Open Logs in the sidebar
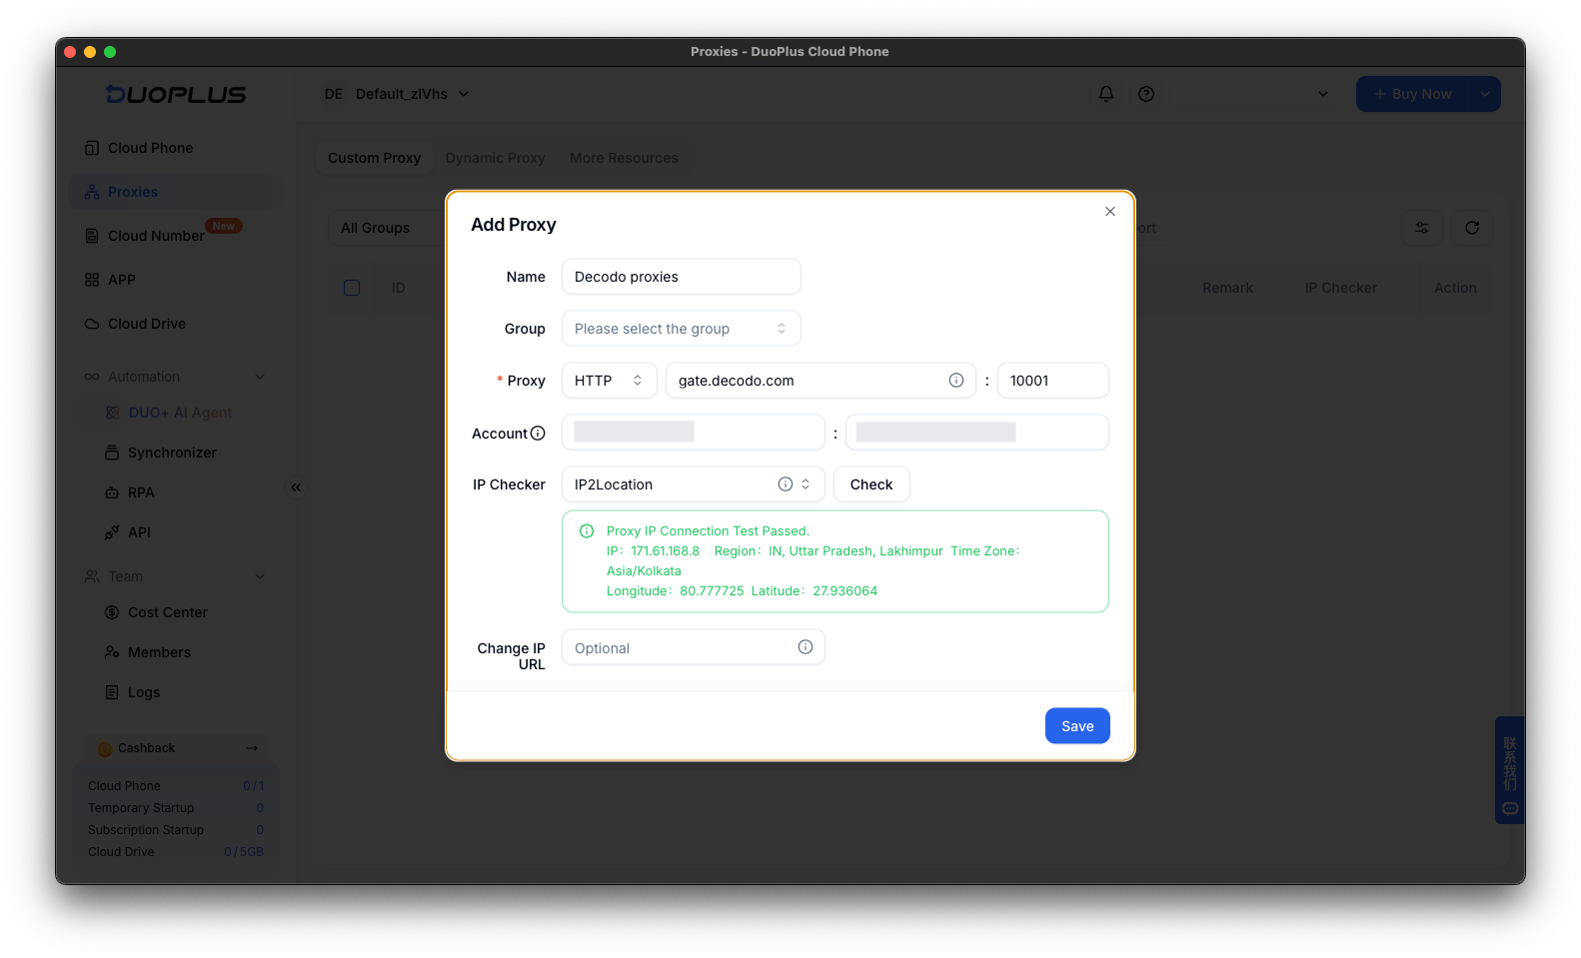This screenshot has height=958, width=1581. (x=144, y=692)
